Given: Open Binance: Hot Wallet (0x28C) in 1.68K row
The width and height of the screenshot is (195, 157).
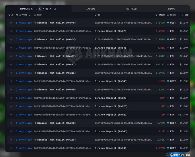Looking at the screenshot, I should pyautogui.click(x=56, y=140).
